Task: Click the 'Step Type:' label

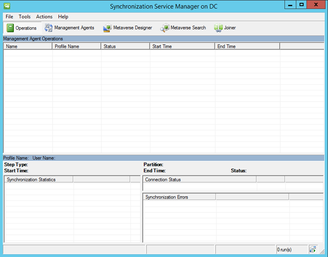Action: [x=16, y=165]
